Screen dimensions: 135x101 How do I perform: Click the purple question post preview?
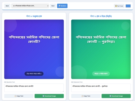pyautogui.click(x=34, y=49)
